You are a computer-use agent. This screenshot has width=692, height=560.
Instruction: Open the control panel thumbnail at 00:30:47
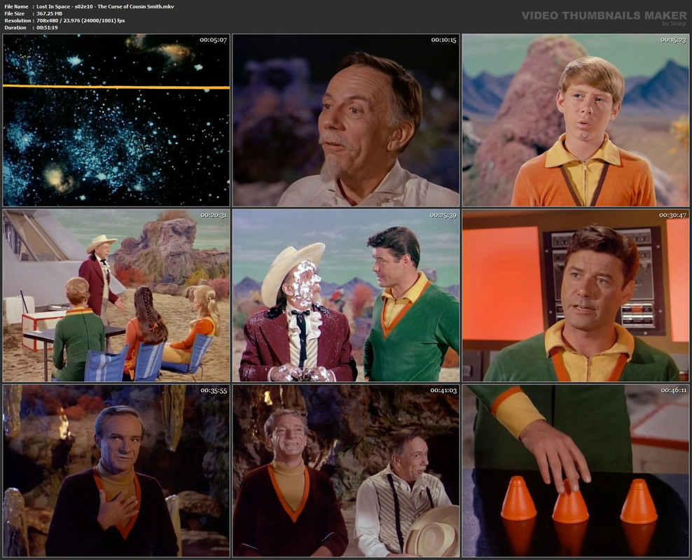[x=576, y=295]
